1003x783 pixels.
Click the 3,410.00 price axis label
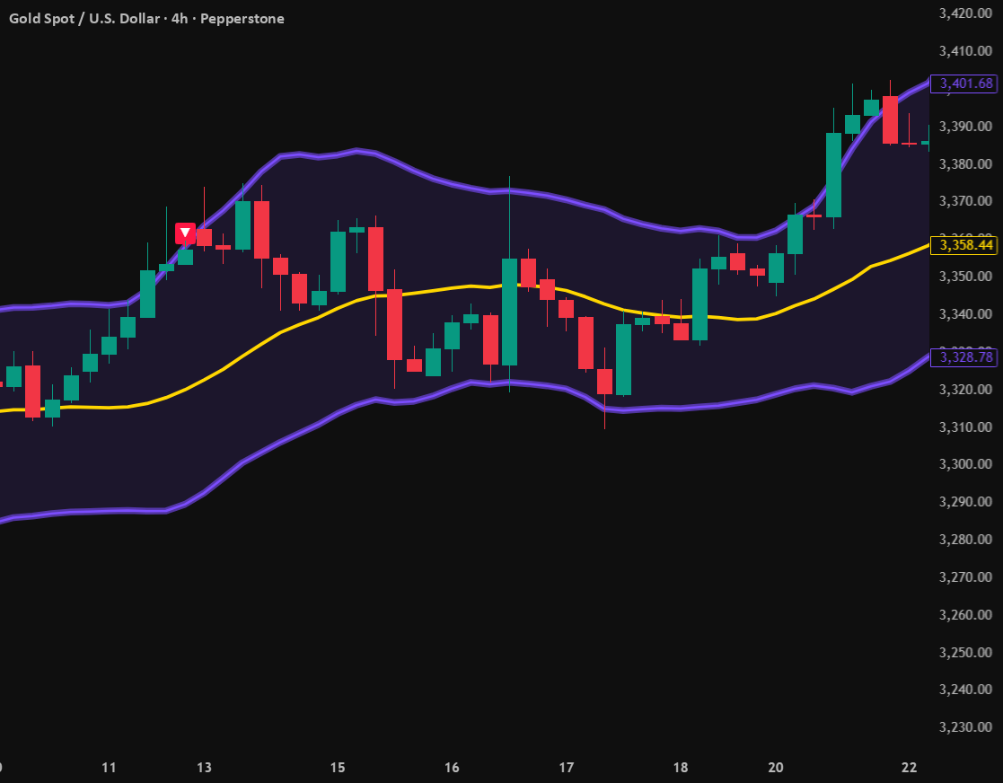[x=965, y=51]
